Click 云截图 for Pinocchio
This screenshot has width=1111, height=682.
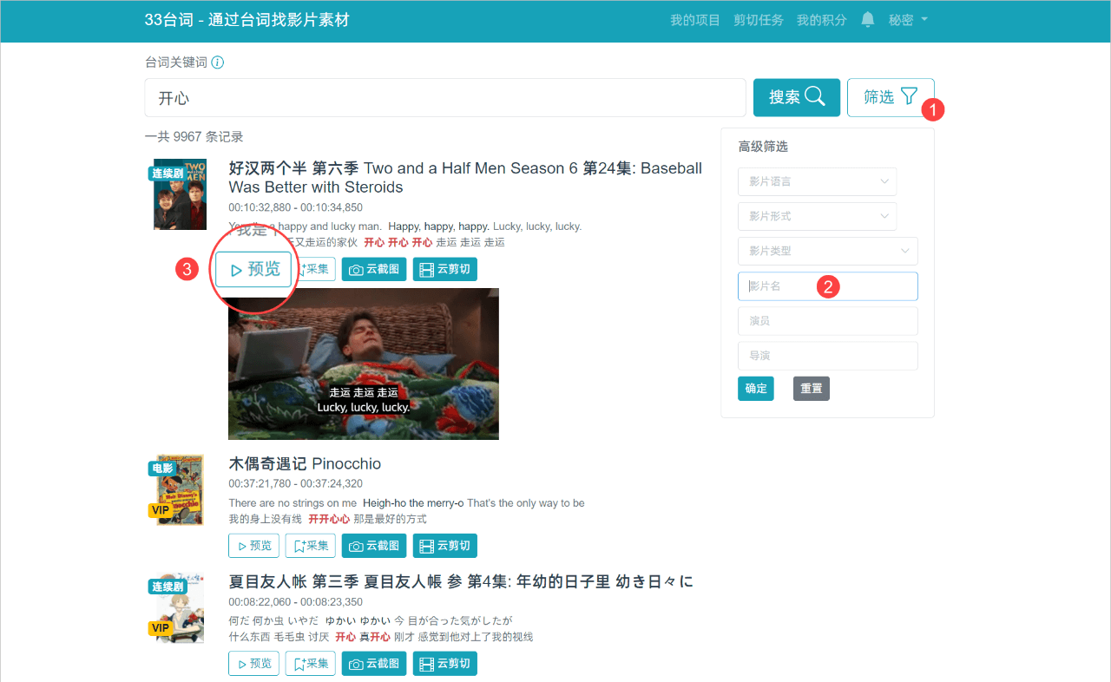click(x=374, y=546)
